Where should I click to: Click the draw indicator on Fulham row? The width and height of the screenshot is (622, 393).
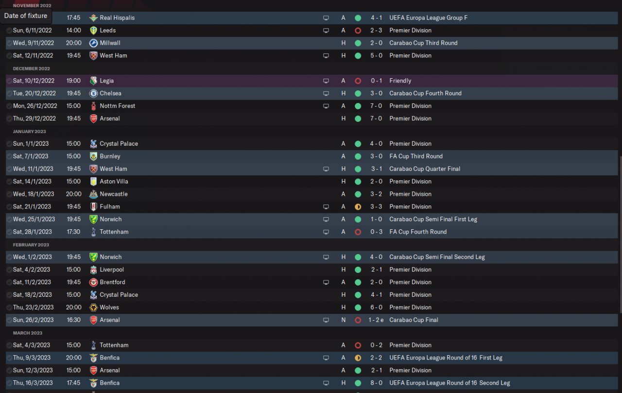pos(358,207)
